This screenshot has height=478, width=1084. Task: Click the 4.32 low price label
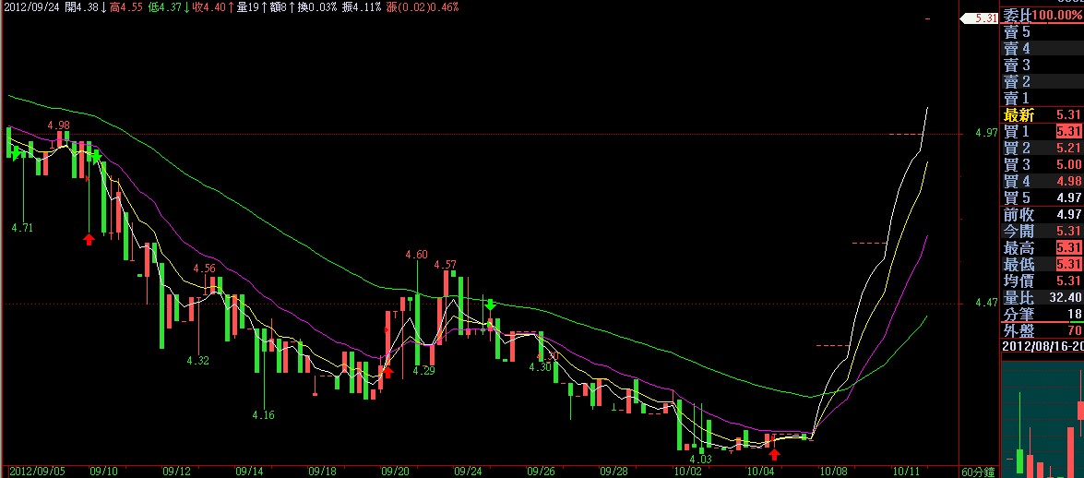[197, 361]
